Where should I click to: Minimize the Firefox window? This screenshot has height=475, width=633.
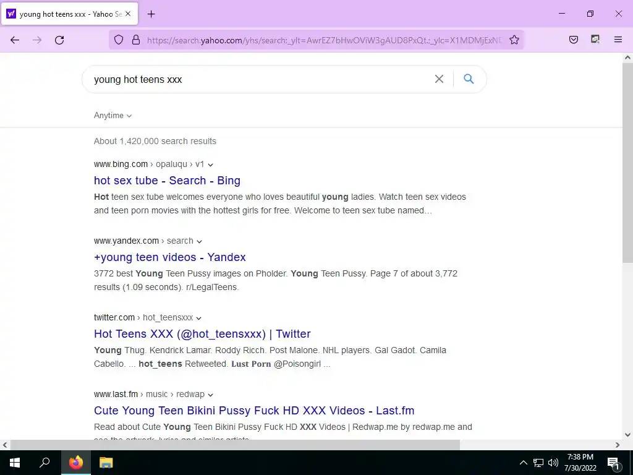click(x=561, y=14)
